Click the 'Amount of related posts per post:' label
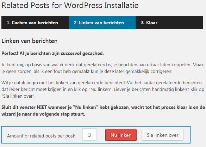The height and width of the screenshot is (147, 206). pyautogui.click(x=41, y=136)
